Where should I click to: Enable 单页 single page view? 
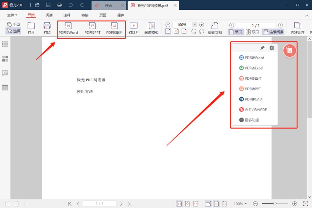(x=235, y=32)
